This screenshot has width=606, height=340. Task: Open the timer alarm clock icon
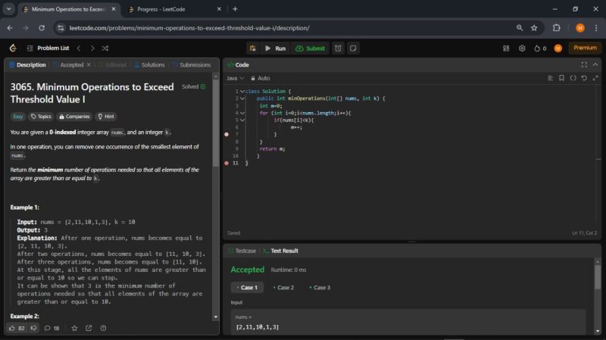[x=338, y=48]
